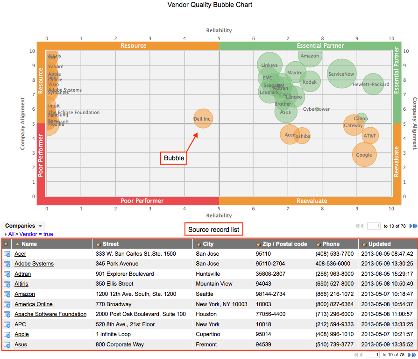Expand the filter breadcrumb arrow

[x=6, y=235]
